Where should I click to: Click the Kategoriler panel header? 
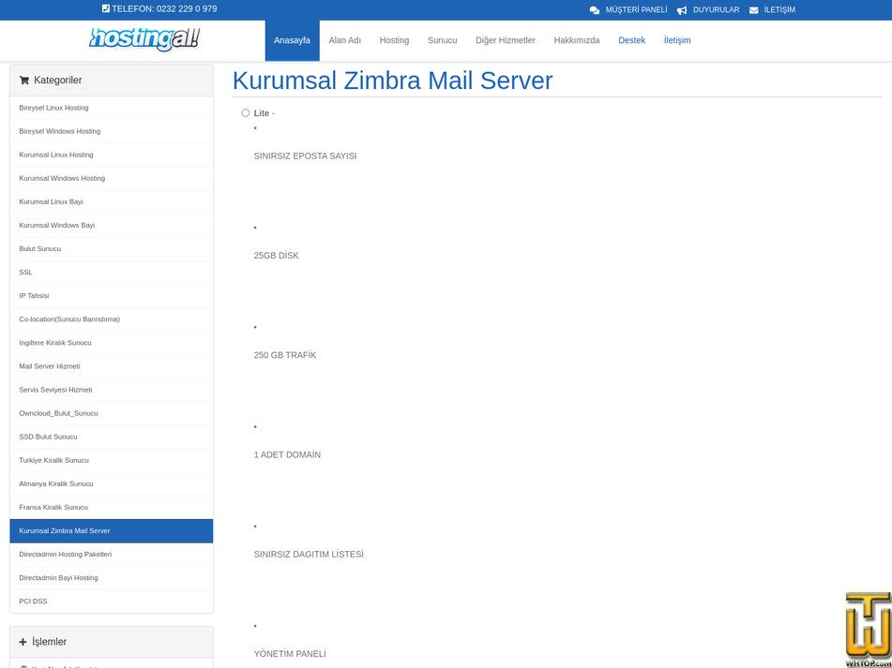(x=112, y=80)
